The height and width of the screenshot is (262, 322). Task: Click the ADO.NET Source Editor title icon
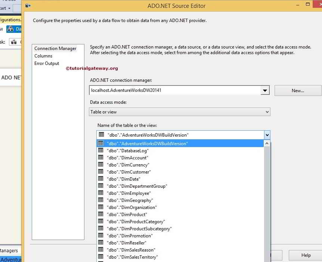28,6
